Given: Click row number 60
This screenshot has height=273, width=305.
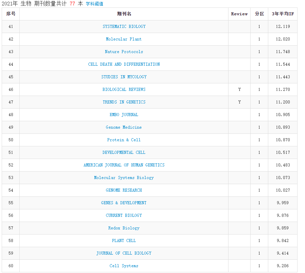Looking at the screenshot, I should 11,266.
